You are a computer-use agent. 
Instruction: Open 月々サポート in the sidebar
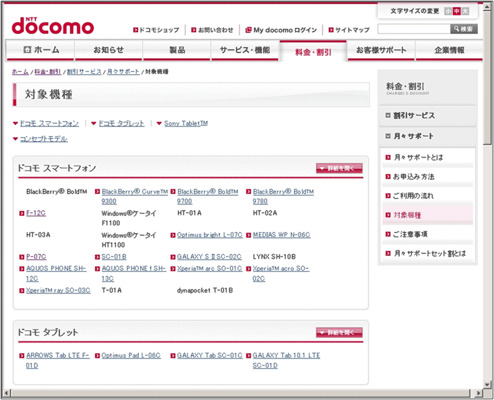(x=427, y=136)
